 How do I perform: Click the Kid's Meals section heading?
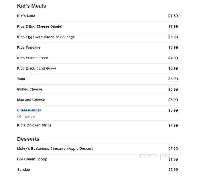(31, 6)
